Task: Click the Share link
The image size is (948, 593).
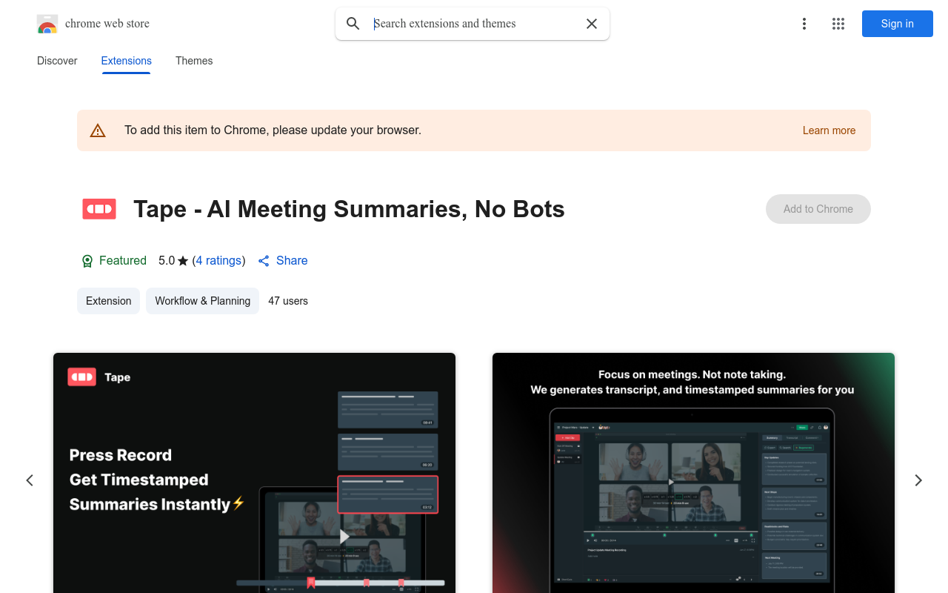Action: (283, 261)
